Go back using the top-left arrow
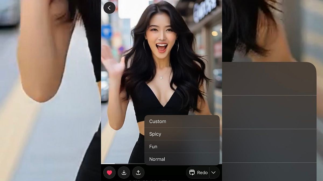 pyautogui.click(x=109, y=8)
